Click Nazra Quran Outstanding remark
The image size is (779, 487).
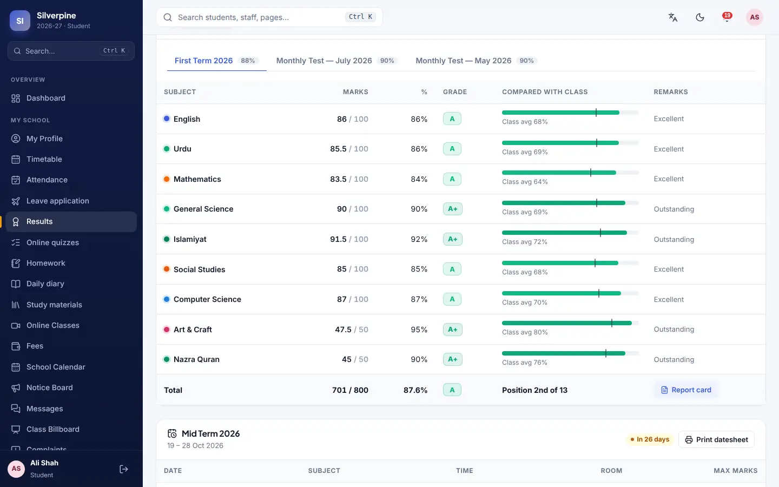pyautogui.click(x=674, y=359)
